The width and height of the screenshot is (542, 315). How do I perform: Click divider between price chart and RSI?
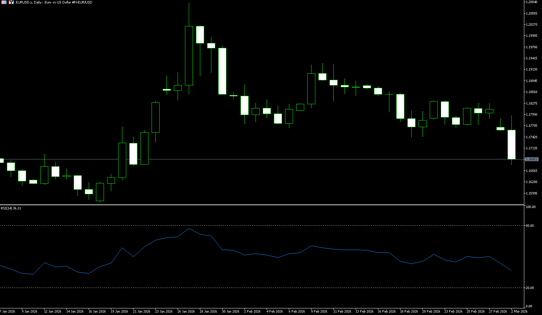pyautogui.click(x=261, y=205)
